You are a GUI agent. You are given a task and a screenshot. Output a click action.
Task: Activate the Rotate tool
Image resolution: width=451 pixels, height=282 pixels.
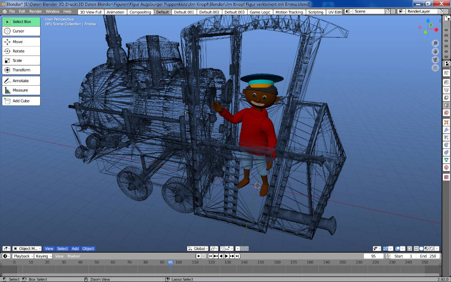21,51
